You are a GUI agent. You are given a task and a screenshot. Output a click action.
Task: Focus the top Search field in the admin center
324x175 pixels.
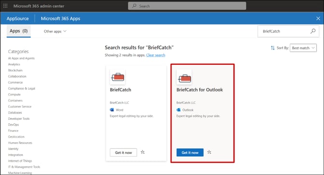click(187, 6)
